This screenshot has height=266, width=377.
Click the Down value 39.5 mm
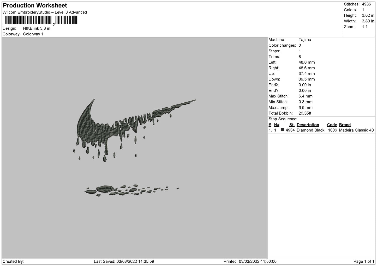(x=307, y=79)
